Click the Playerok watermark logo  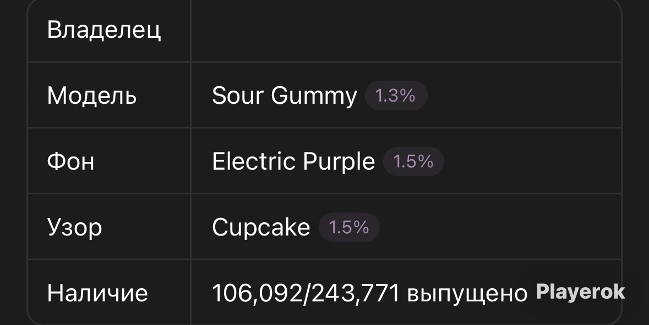click(x=581, y=292)
